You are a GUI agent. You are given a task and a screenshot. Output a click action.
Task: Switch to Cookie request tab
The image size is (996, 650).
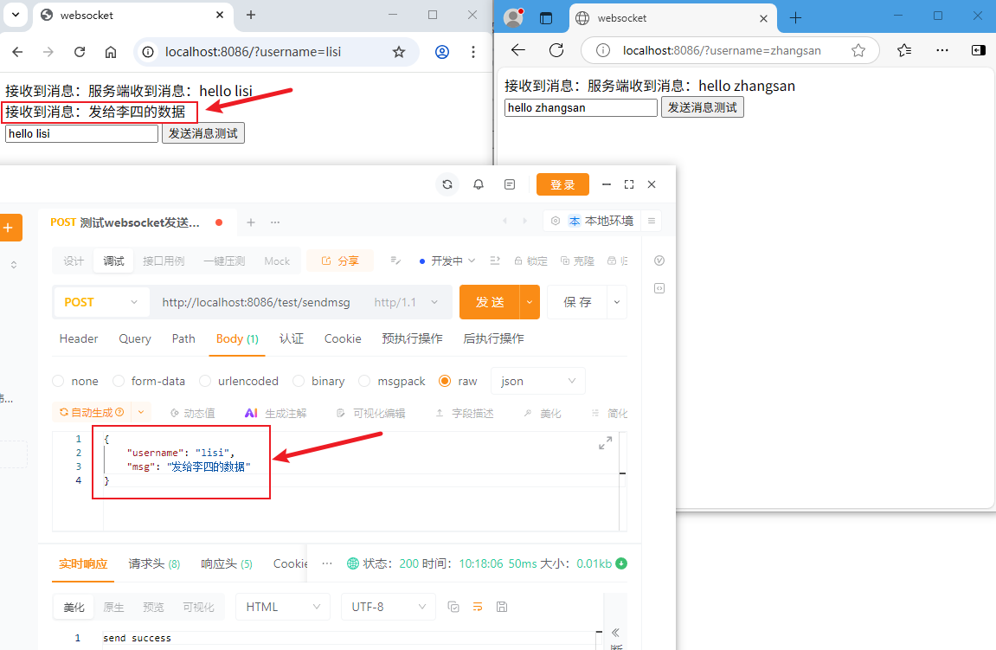point(343,338)
